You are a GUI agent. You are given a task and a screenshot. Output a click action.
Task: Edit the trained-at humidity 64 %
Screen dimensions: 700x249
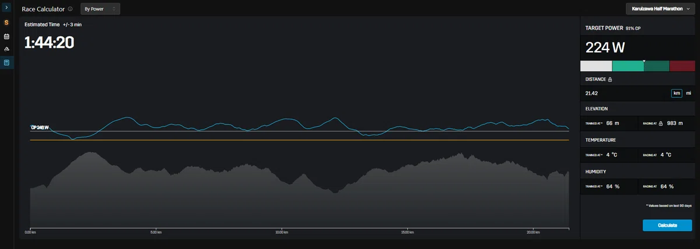click(612, 186)
